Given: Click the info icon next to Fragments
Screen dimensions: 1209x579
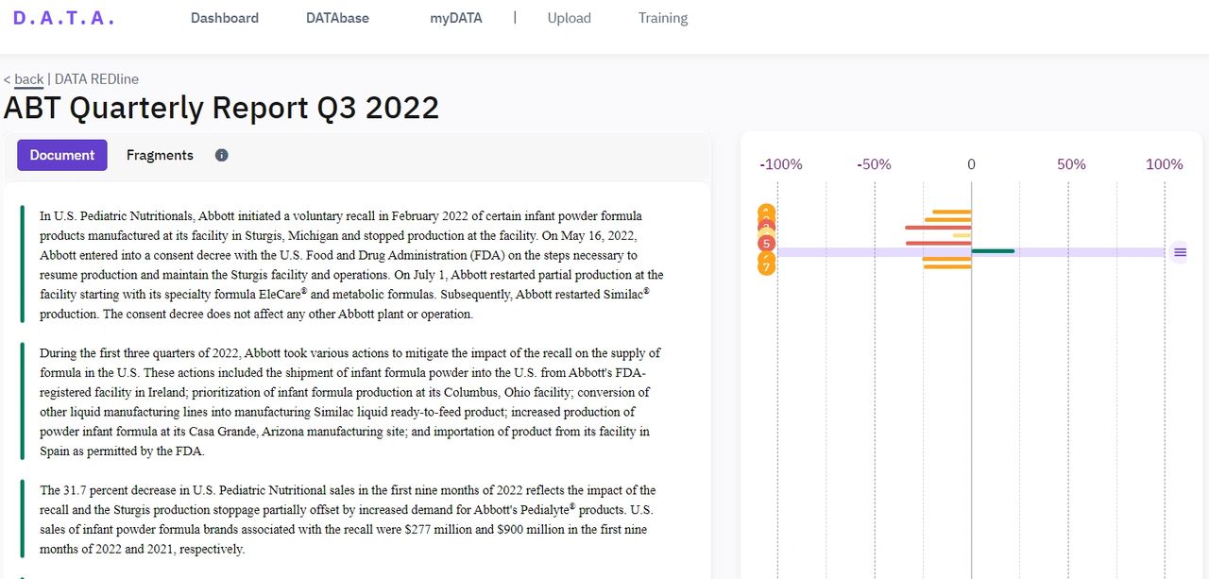Looking at the screenshot, I should 221,155.
